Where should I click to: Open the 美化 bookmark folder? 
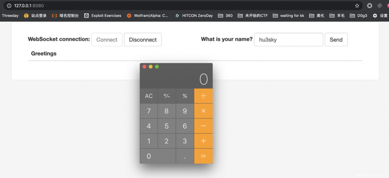click(317, 16)
